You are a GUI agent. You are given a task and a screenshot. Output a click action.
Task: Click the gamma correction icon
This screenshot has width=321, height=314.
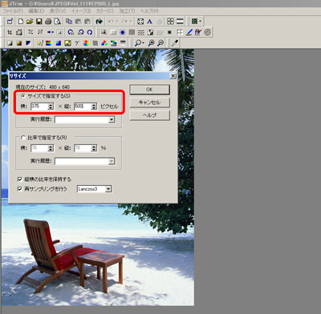coord(77,43)
